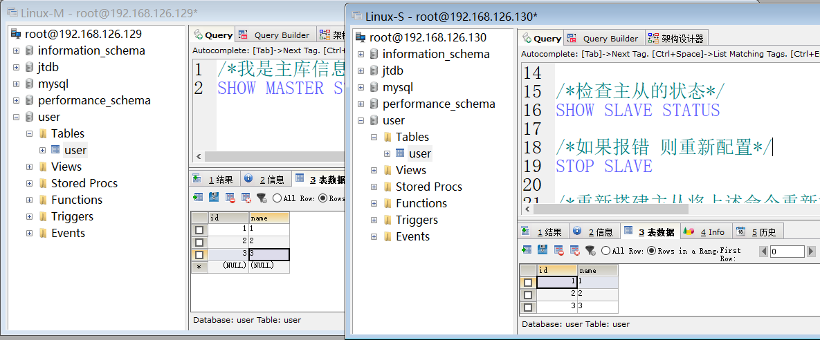Expand performance_schema node in Linux-S tree
820x340 pixels.
[361, 104]
